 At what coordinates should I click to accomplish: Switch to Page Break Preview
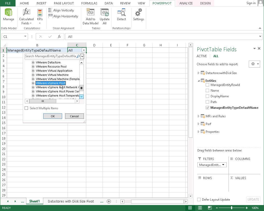[210, 208]
